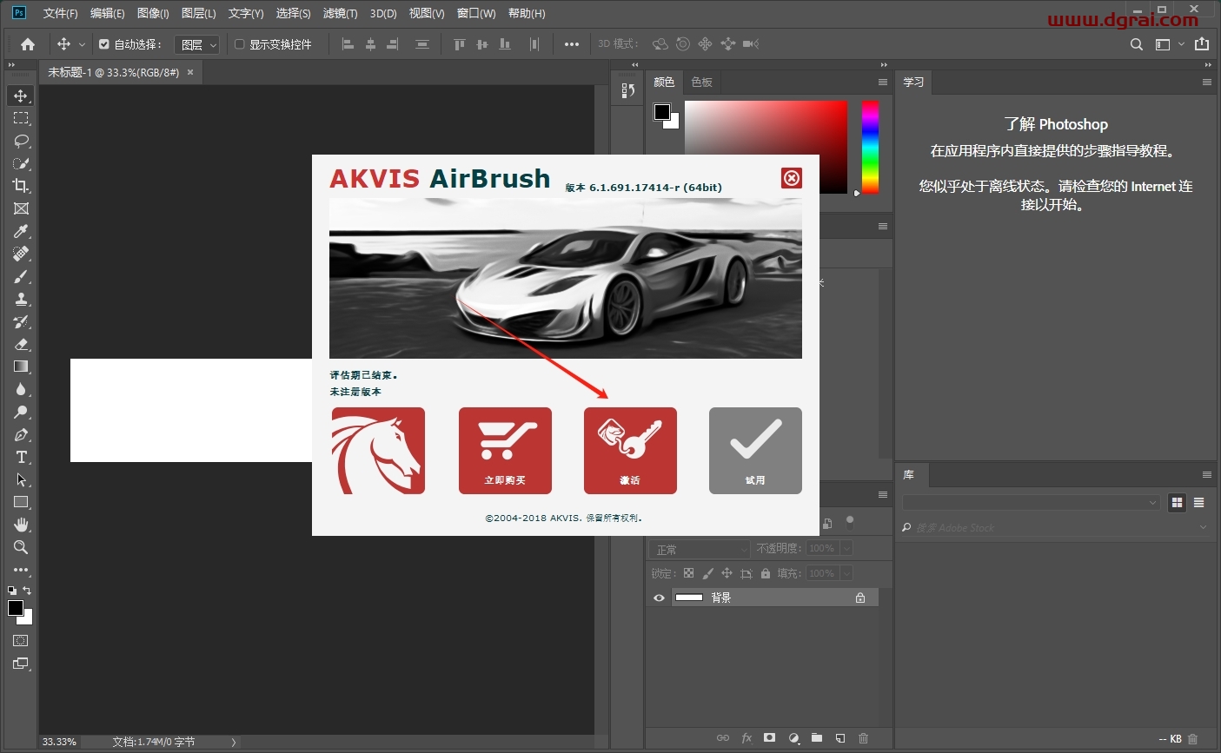Toggle lock image pixels brush icon
1221x753 pixels.
click(x=707, y=573)
